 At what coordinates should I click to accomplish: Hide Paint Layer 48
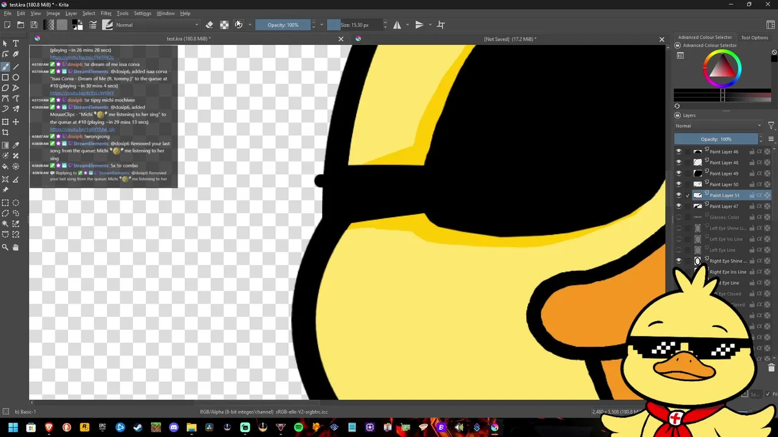tap(679, 163)
